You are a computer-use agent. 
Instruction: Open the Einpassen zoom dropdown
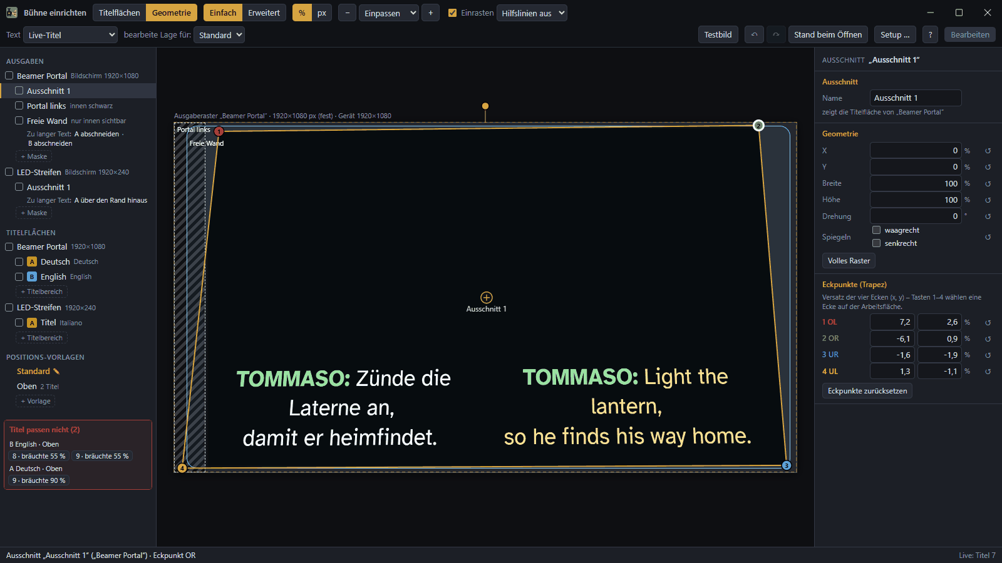pos(389,13)
